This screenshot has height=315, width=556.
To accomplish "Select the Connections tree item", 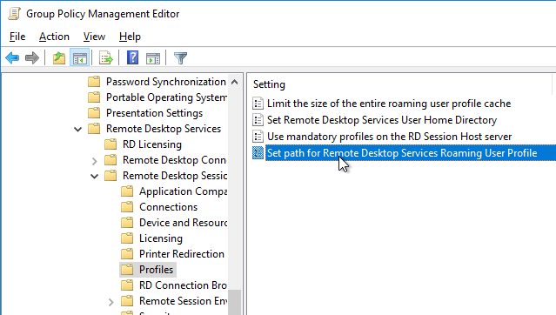I will point(169,207).
